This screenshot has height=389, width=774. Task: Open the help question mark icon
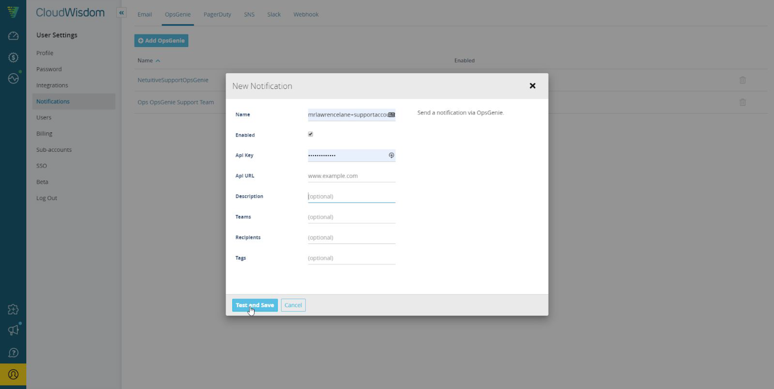[13, 352]
